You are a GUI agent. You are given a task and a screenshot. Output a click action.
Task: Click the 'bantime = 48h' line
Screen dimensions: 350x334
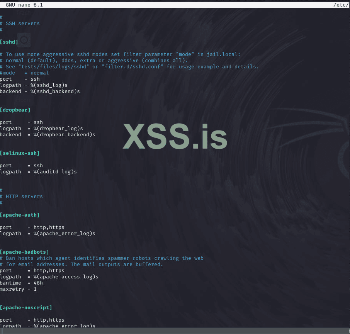(21, 283)
